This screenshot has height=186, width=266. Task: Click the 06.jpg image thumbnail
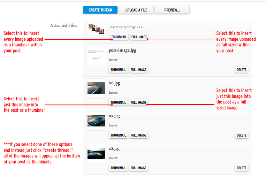click(96, 88)
